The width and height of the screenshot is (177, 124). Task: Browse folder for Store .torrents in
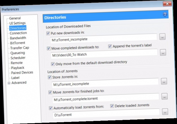164,81
